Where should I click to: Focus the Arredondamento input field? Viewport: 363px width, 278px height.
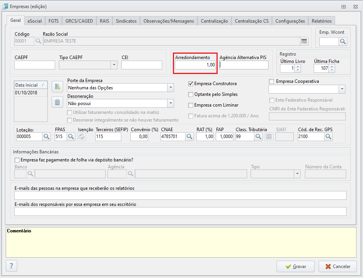coord(195,65)
